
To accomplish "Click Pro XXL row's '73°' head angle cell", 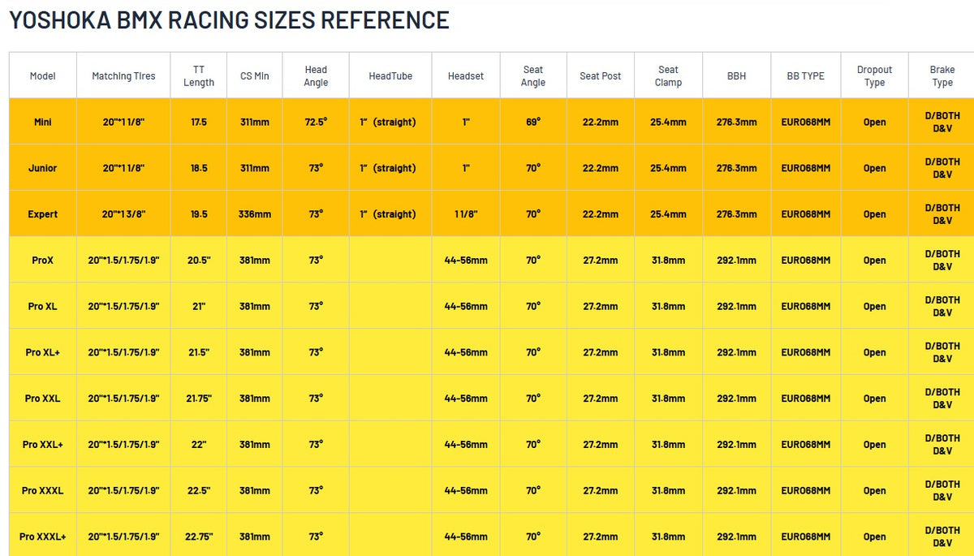I will (x=316, y=399).
